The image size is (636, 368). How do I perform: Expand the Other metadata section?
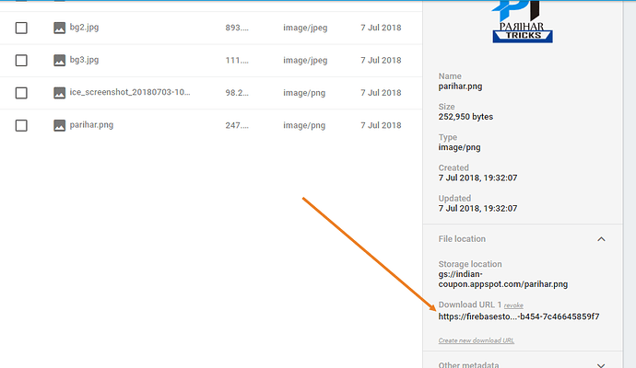tap(601, 364)
